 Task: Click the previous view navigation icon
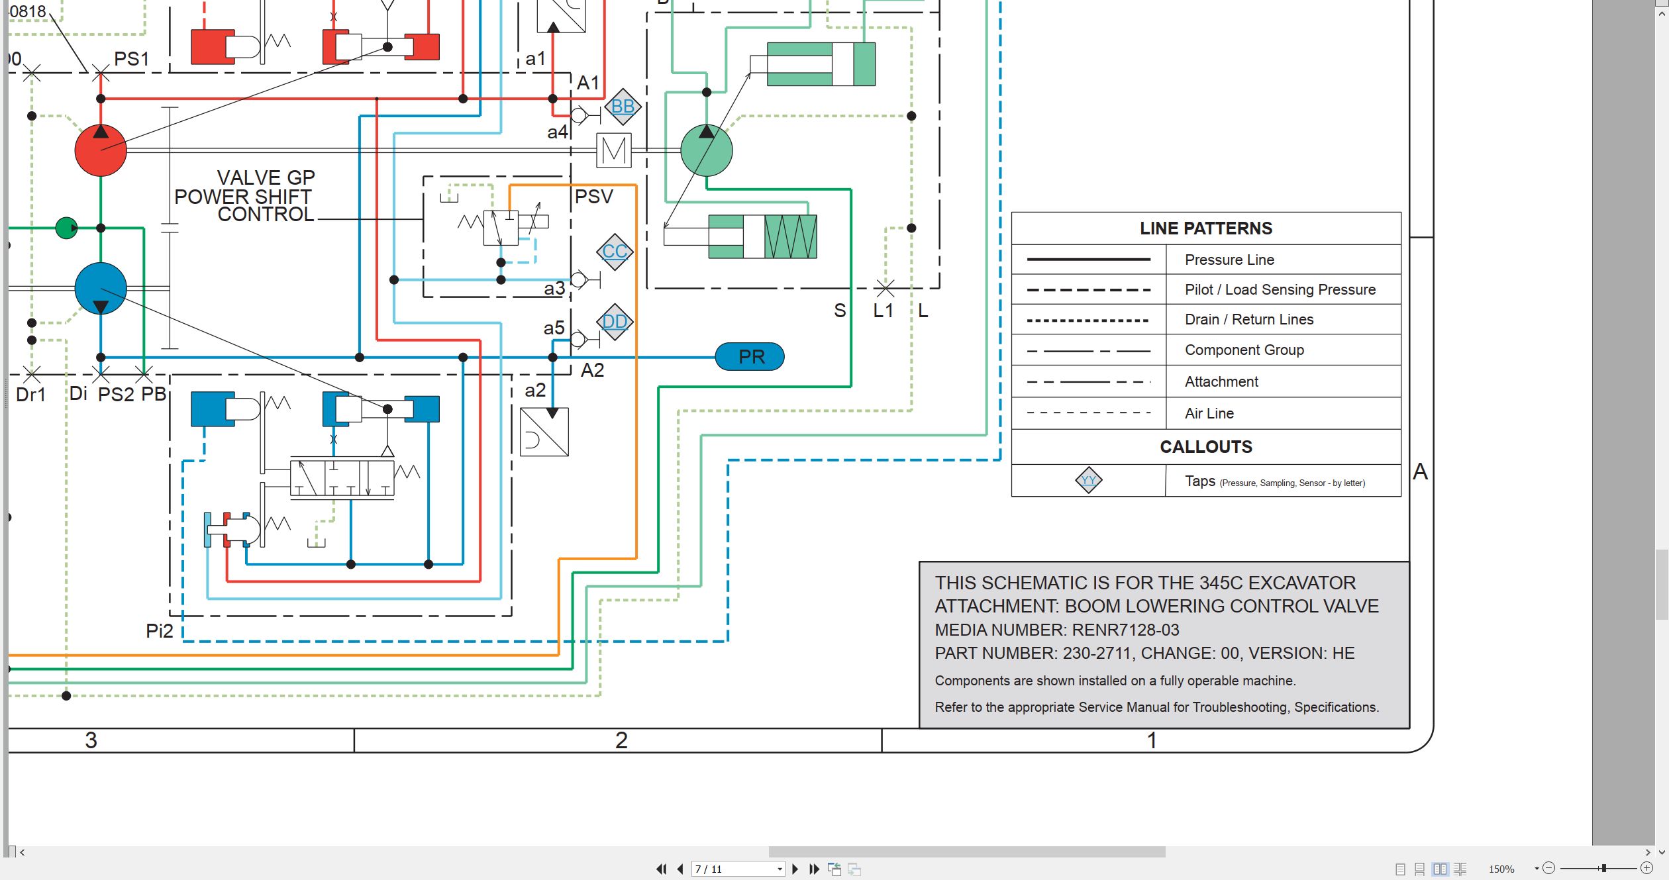click(834, 869)
